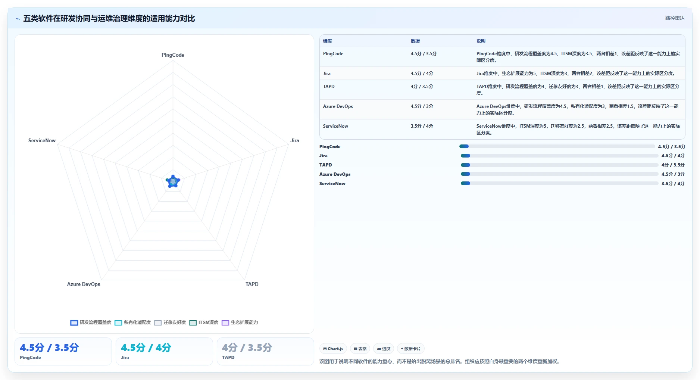Screen dimensions: 700x380
Task: Click the 路径雷达 label in header
Action: tap(675, 18)
